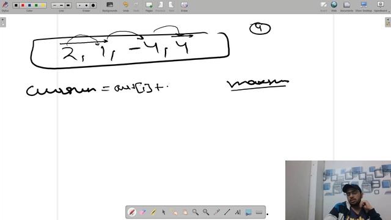Undo the last stroke
The width and height of the screenshot is (391, 220).
pos(126,6)
